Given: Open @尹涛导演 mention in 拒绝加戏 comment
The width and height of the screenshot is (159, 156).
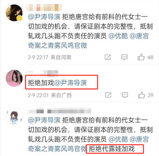Looking at the screenshot, I should coord(70,83).
